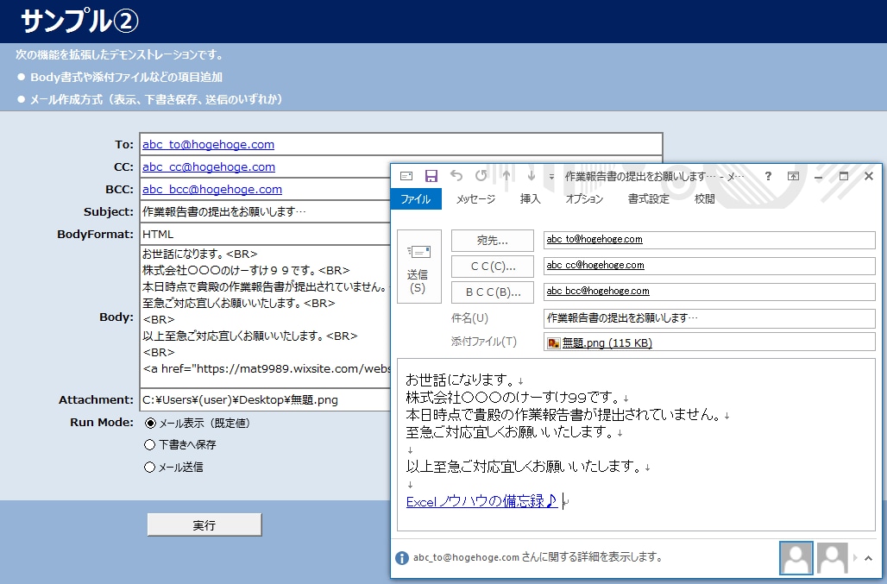Open Outlook help question mark
The height and width of the screenshot is (584, 887).
[768, 176]
